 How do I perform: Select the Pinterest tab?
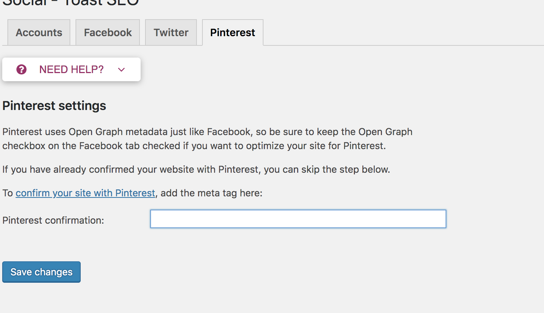pyautogui.click(x=232, y=32)
